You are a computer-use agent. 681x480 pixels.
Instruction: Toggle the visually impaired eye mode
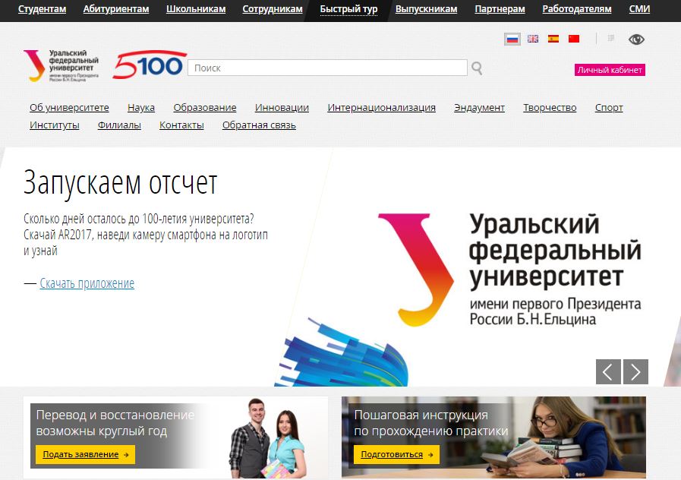635,39
